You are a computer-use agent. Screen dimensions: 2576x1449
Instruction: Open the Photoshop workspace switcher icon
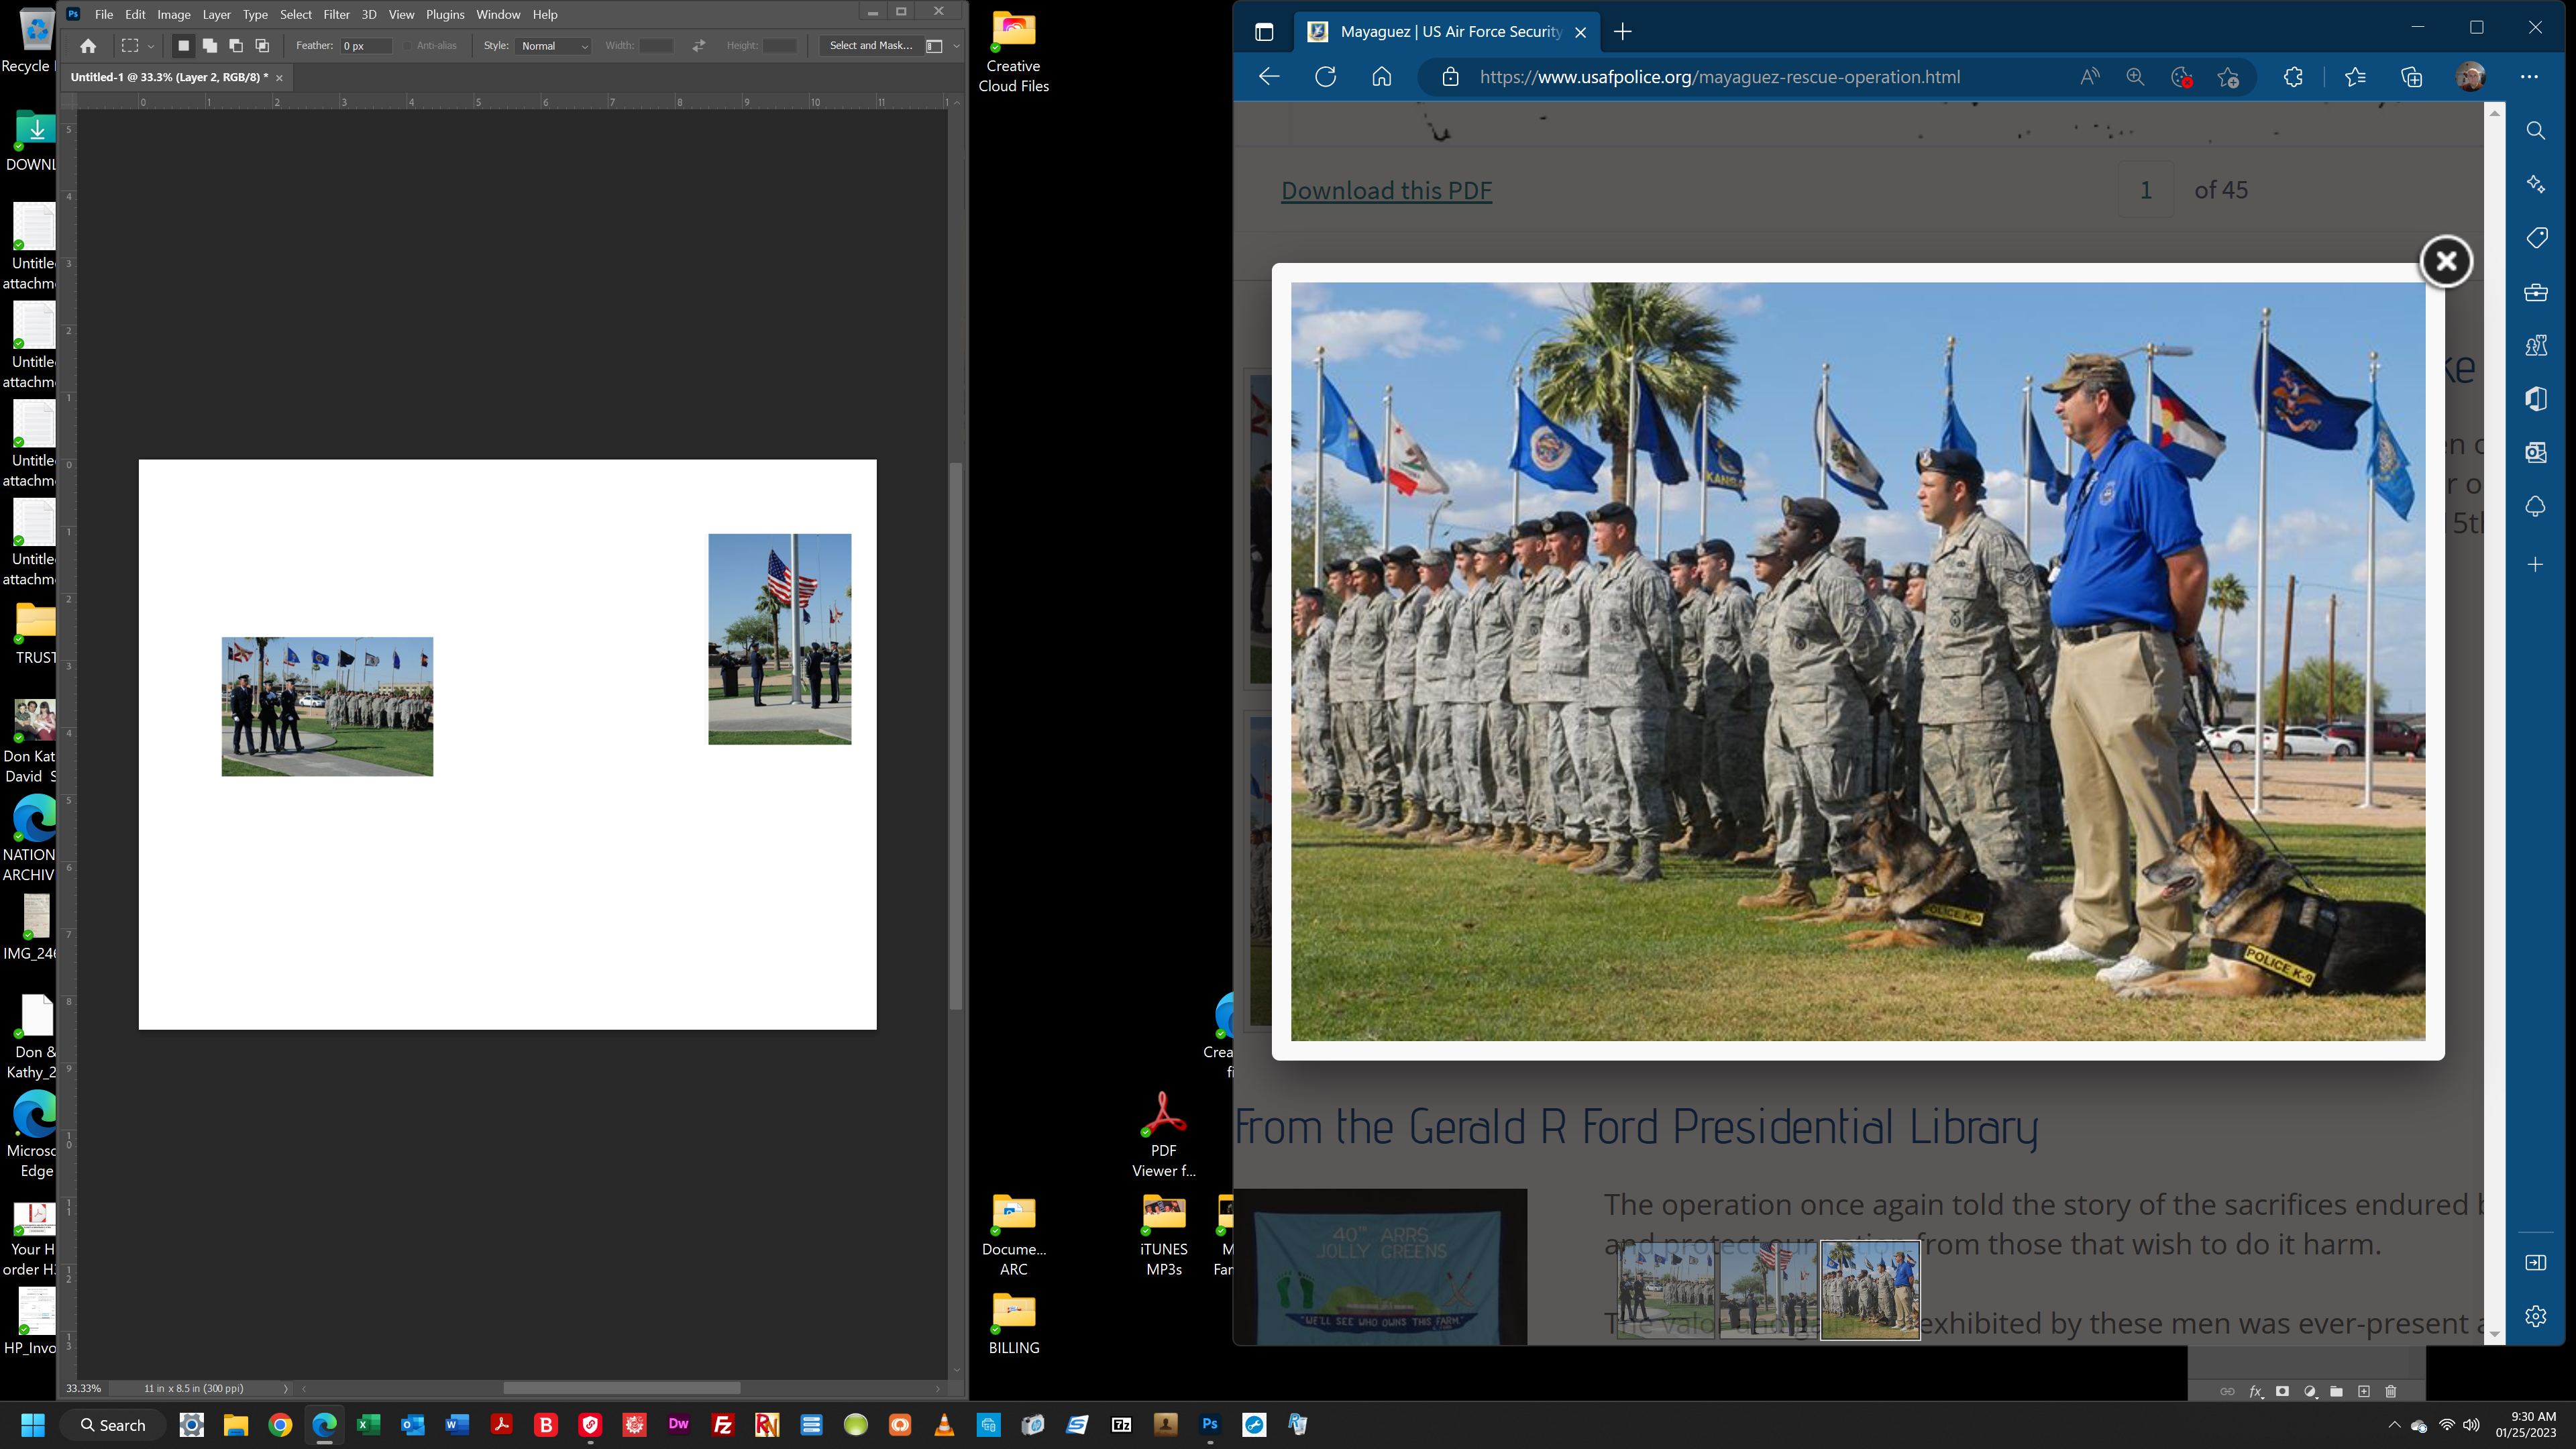pyautogui.click(x=934, y=46)
